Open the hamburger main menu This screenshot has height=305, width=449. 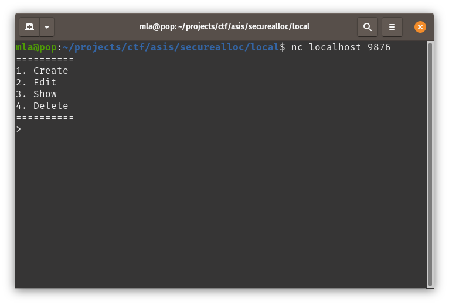(x=392, y=27)
